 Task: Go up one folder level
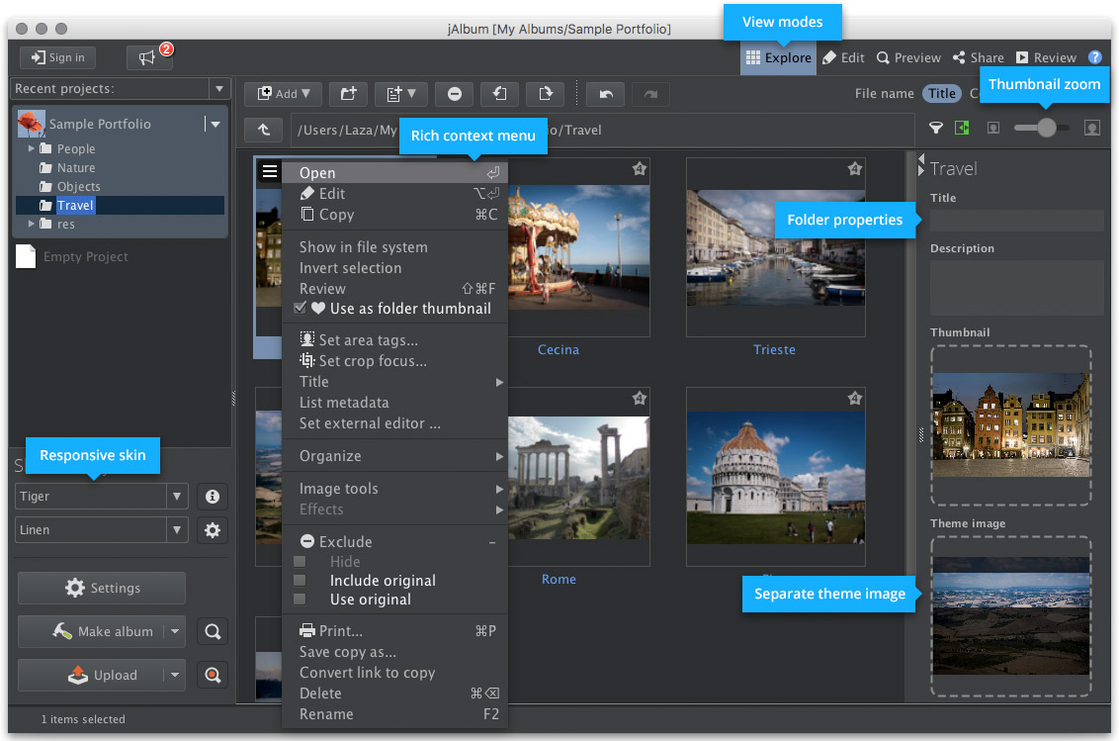tap(263, 130)
